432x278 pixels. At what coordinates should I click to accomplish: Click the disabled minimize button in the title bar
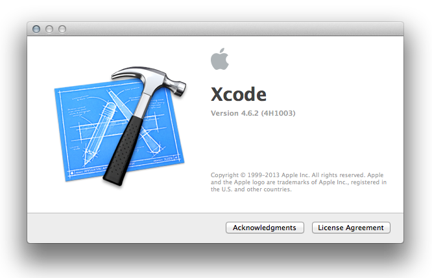tap(49, 29)
